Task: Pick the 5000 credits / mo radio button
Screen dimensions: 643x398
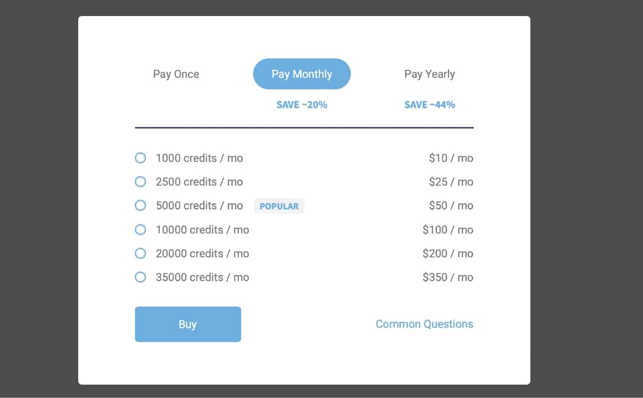Action: click(140, 205)
